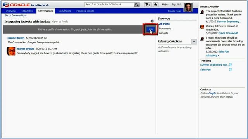Screen dimensions: 248x139
Task: Expand All Activity arrow link
Action: pos(212,56)
